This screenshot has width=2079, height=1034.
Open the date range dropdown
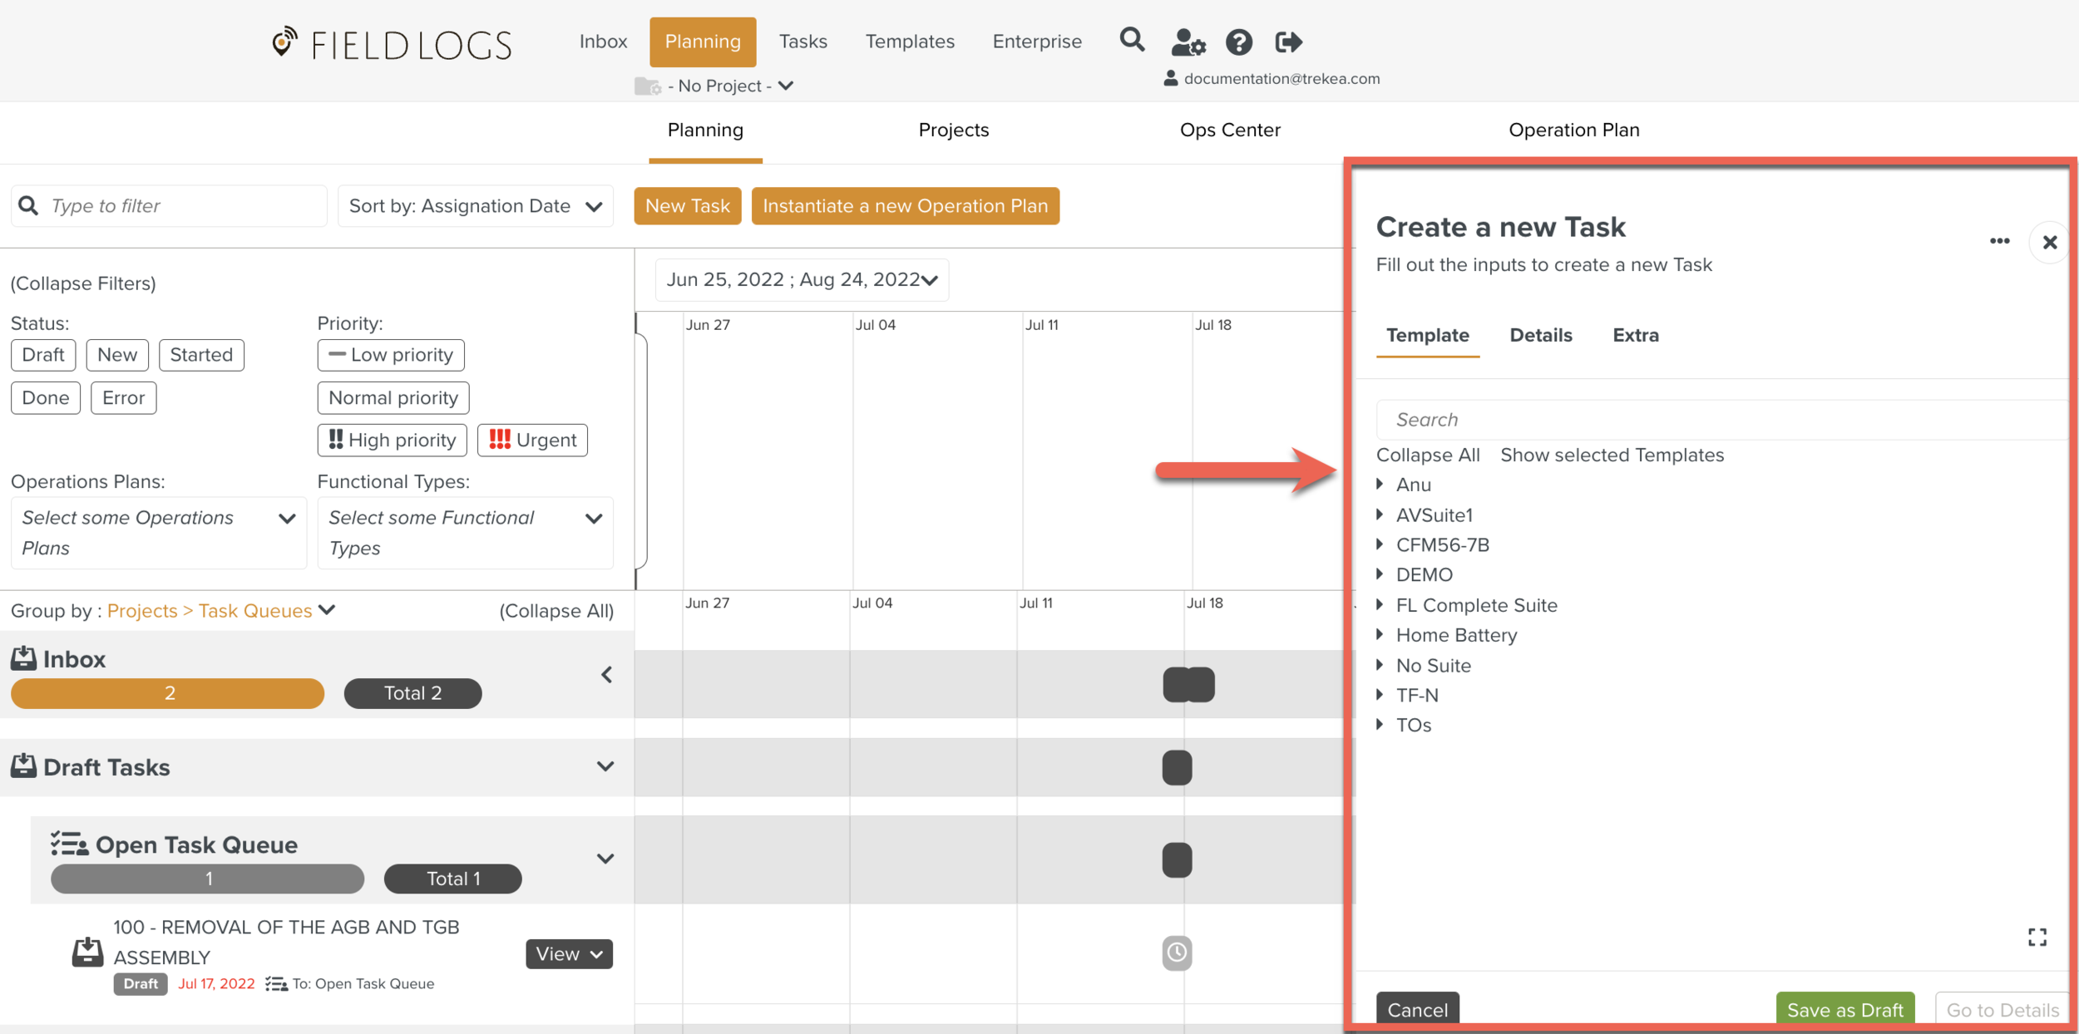click(802, 279)
